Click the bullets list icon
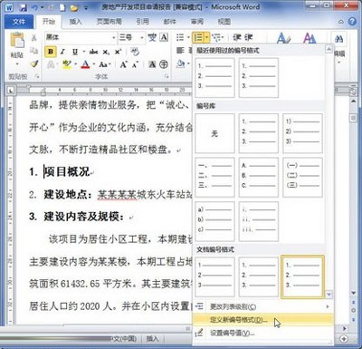362x349 pixels. point(180,37)
